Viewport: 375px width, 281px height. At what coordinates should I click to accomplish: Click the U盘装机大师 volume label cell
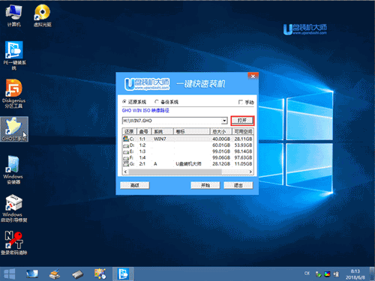click(188, 164)
